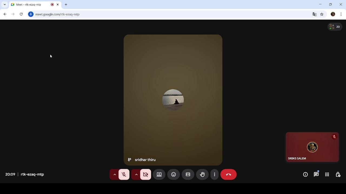346x194 pixels.
Task: Click the microphone permission icon in address bar
Action: pyautogui.click(x=31, y=14)
